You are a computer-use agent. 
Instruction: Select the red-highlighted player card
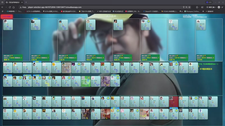[x=174, y=102]
